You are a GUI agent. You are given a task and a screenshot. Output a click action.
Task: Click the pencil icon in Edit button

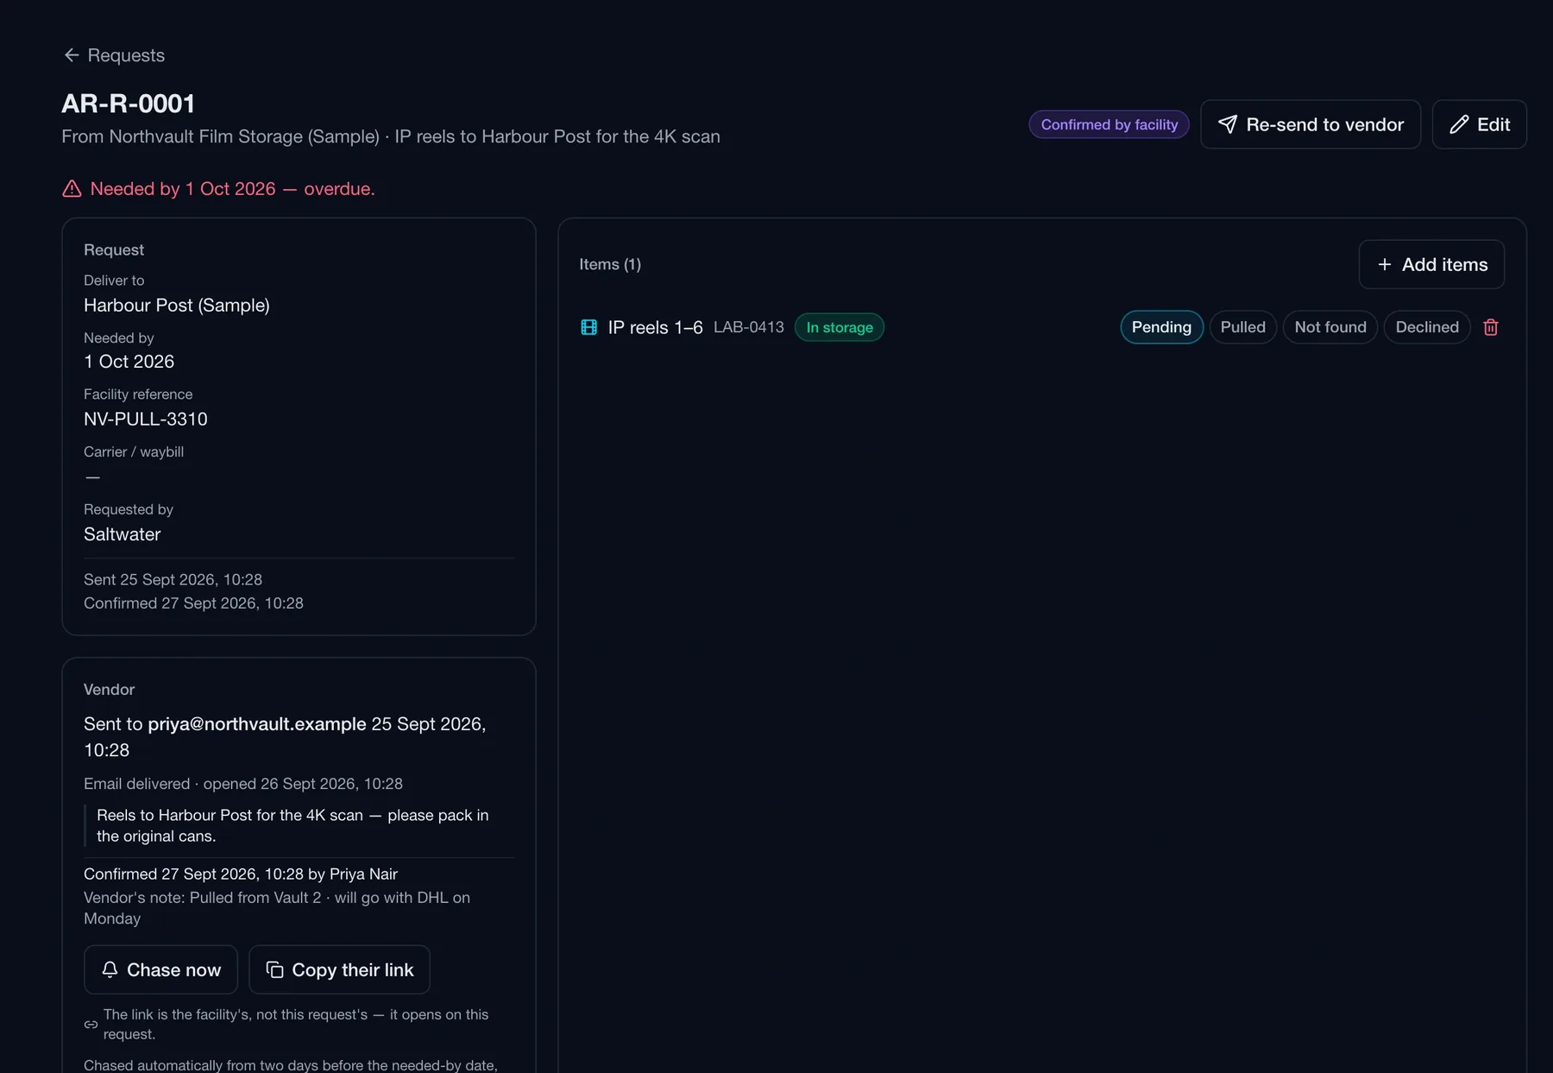(1459, 124)
